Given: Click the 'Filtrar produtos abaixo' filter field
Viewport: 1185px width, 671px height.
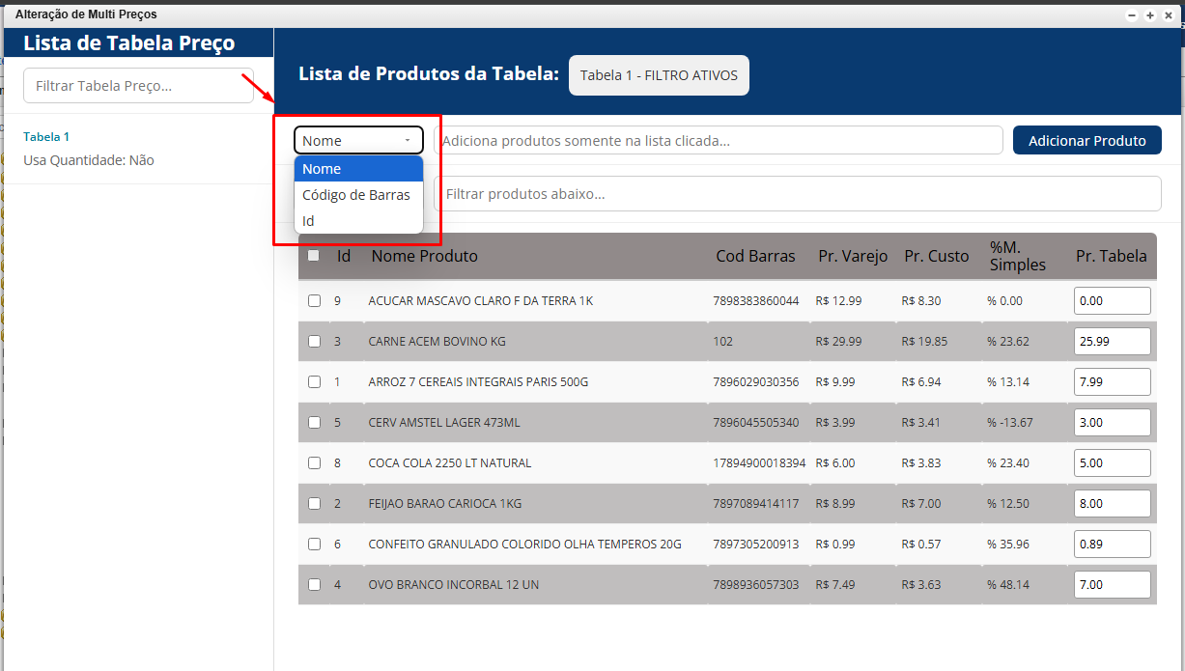Looking at the screenshot, I should pyautogui.click(x=797, y=194).
